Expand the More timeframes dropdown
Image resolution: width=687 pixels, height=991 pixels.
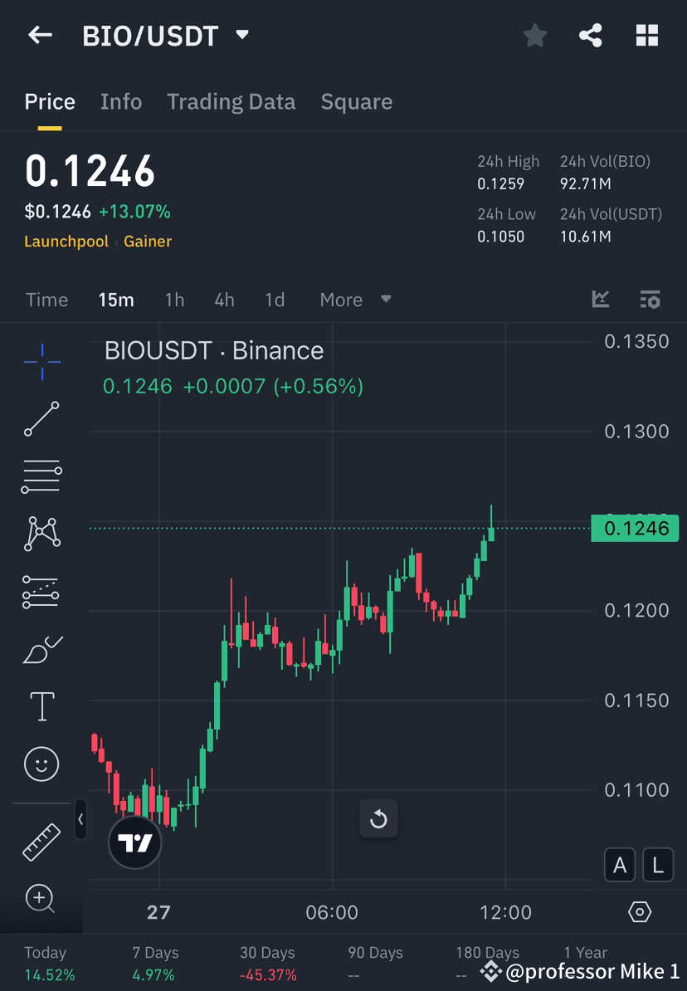pyautogui.click(x=355, y=300)
